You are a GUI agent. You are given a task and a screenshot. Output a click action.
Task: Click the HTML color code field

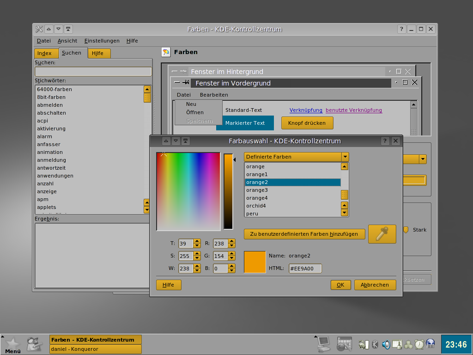tap(305, 269)
